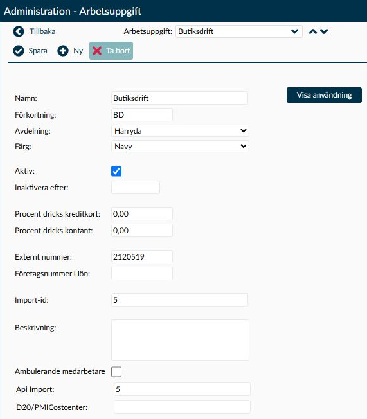Click the Tillbaka link text
Image resolution: width=367 pixels, height=419 pixels.
(x=42, y=31)
